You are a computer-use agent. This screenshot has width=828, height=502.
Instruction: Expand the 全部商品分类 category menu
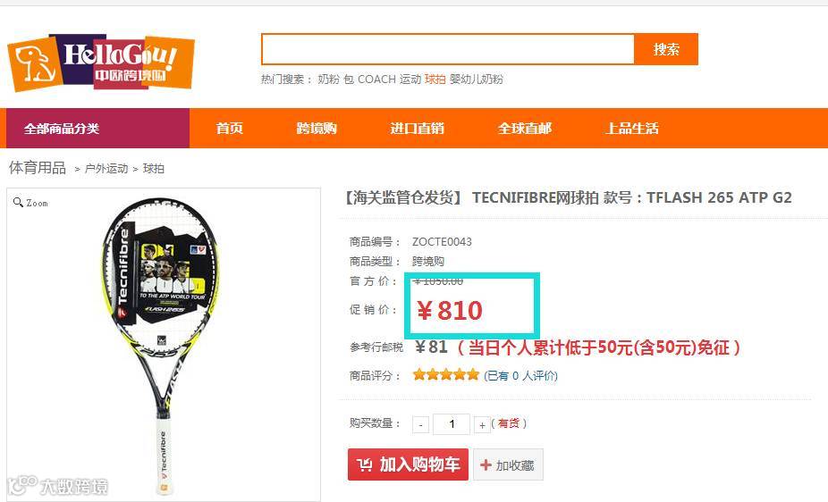tap(97, 128)
